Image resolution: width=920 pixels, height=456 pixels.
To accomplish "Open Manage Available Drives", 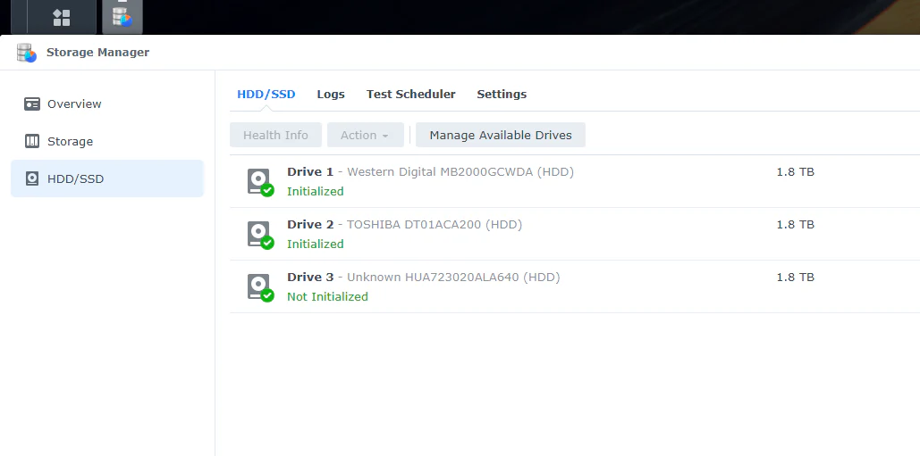I will pyautogui.click(x=501, y=135).
